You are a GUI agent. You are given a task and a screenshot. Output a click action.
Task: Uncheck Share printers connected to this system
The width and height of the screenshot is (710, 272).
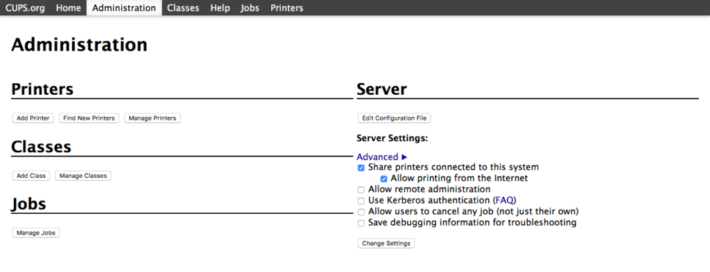361,167
